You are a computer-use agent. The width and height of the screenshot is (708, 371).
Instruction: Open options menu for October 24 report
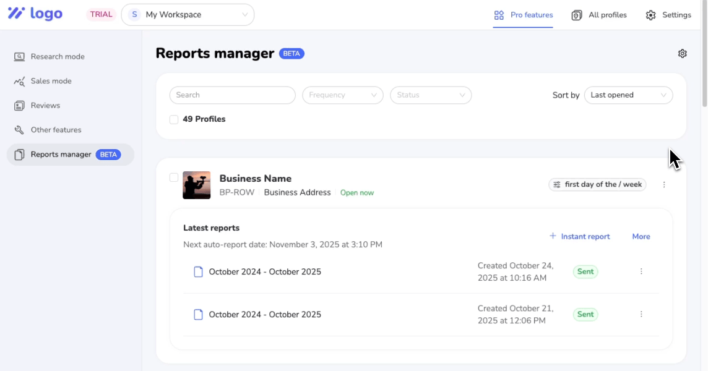pos(641,271)
